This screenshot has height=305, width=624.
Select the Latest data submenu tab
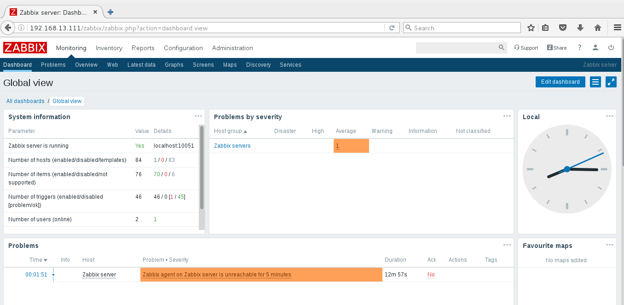[141, 65]
